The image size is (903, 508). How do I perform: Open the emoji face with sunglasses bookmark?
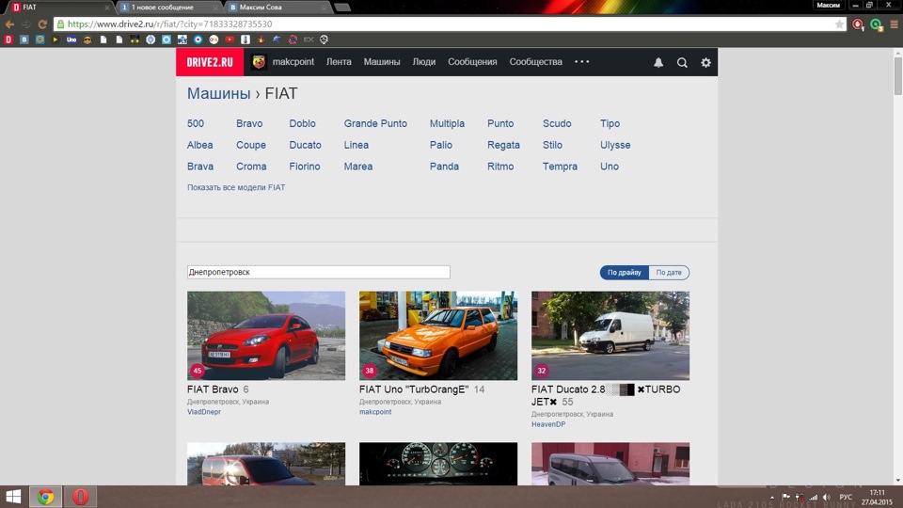tap(87, 40)
